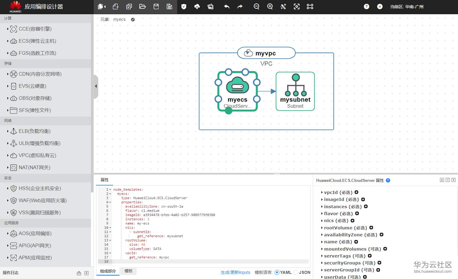Click plus icon next to flavor property

tap(357, 213)
